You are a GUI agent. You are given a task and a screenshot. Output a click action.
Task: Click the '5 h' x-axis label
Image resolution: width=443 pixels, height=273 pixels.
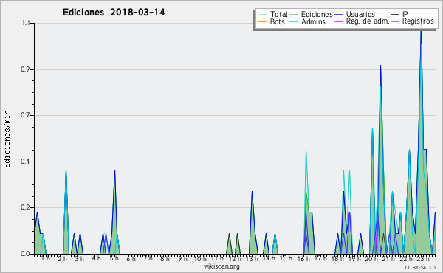pyautogui.click(x=114, y=258)
